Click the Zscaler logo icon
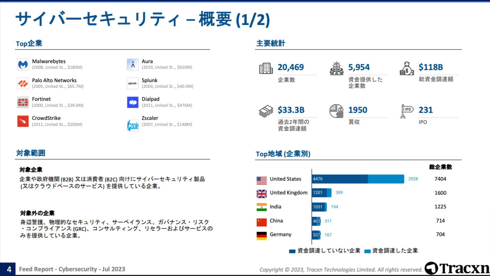Image resolution: width=490 pixels, height=276 pixels. click(x=133, y=125)
